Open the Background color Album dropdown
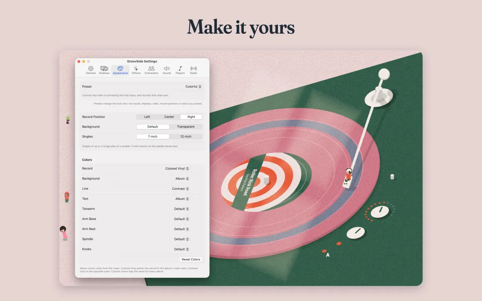482x301 pixels. click(182, 179)
